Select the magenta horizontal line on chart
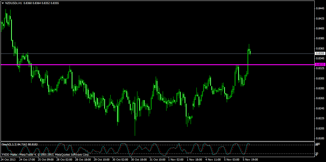This screenshot has width=326, height=162. (x=146, y=65)
